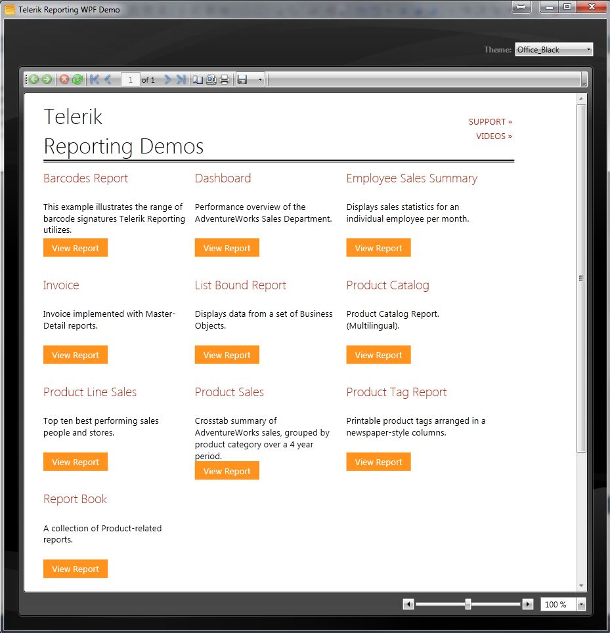The height and width of the screenshot is (633, 610).
Task: Open the VIDEOS link
Action: (494, 136)
